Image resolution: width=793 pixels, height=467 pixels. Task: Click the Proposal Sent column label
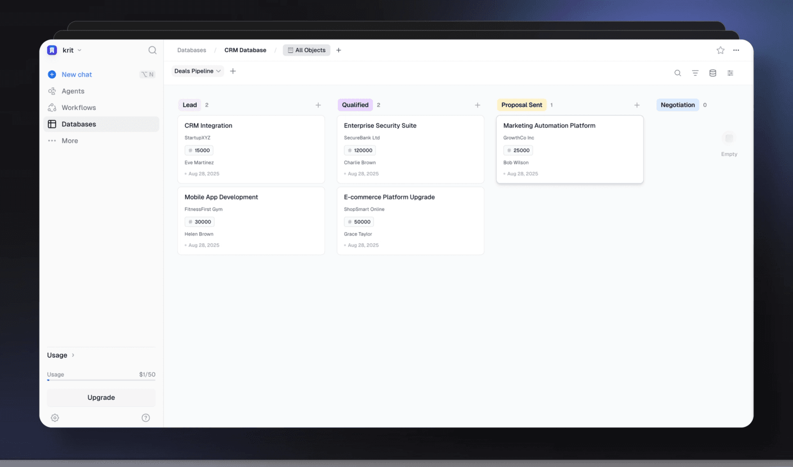tap(522, 105)
